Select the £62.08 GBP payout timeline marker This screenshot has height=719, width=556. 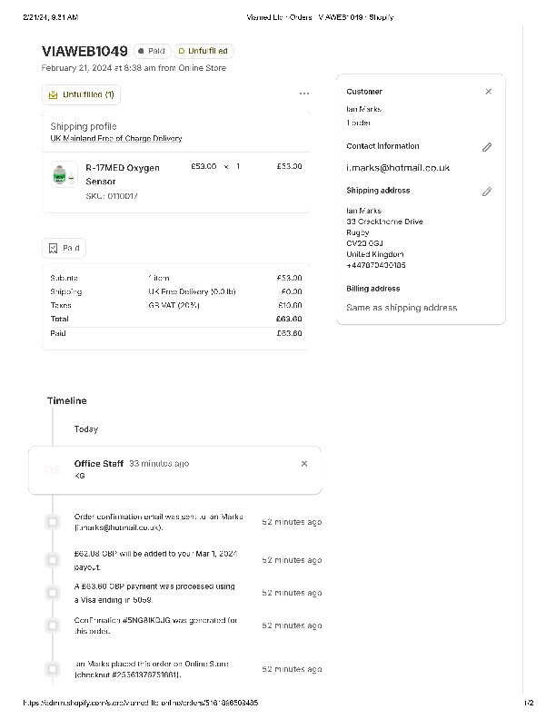53,559
